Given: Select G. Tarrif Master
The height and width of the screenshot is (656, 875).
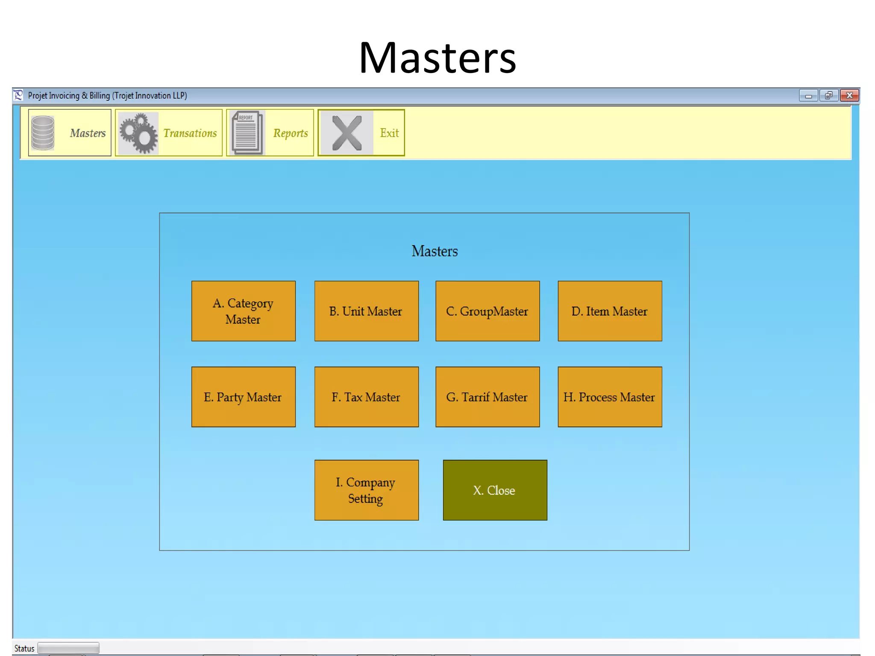Looking at the screenshot, I should coord(487,397).
